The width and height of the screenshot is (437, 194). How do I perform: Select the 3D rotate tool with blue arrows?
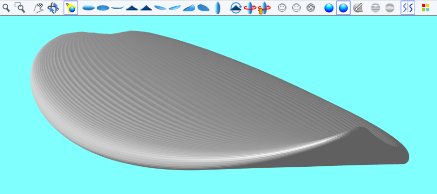pos(53,8)
